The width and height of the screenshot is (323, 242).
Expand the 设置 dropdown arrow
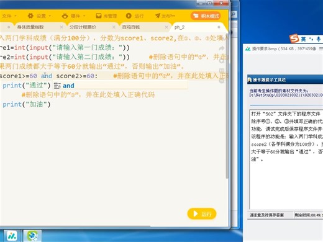click(50, 16)
